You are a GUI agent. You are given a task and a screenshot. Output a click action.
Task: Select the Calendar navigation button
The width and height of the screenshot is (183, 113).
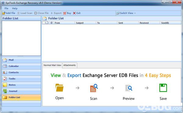point(21,66)
